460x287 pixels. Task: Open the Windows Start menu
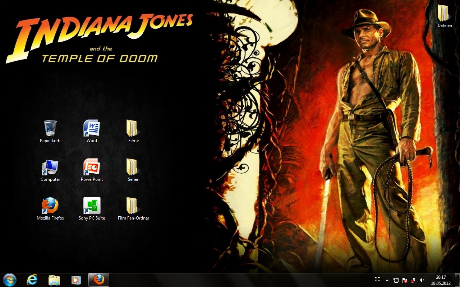pyautogui.click(x=9, y=280)
